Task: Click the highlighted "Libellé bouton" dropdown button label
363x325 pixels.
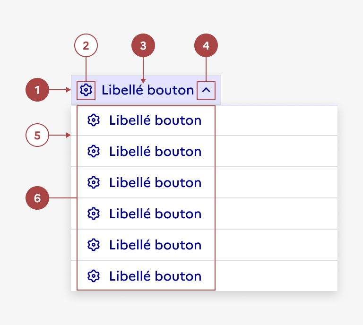Action: (x=147, y=90)
